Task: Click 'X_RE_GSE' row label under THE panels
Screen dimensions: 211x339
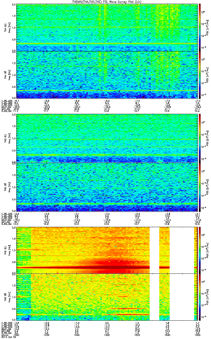Action: tap(7, 323)
